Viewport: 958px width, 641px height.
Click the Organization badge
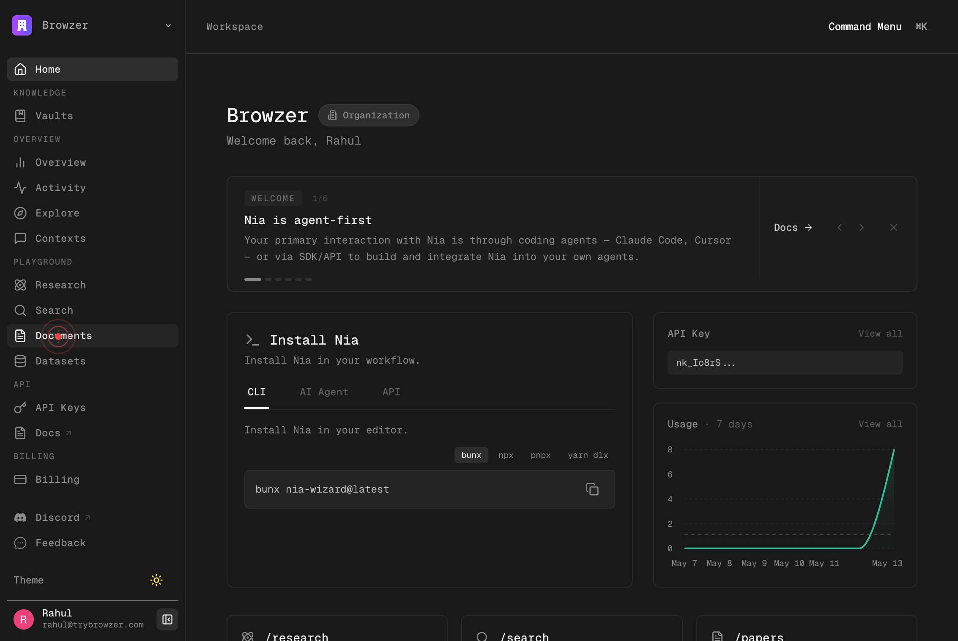click(369, 115)
